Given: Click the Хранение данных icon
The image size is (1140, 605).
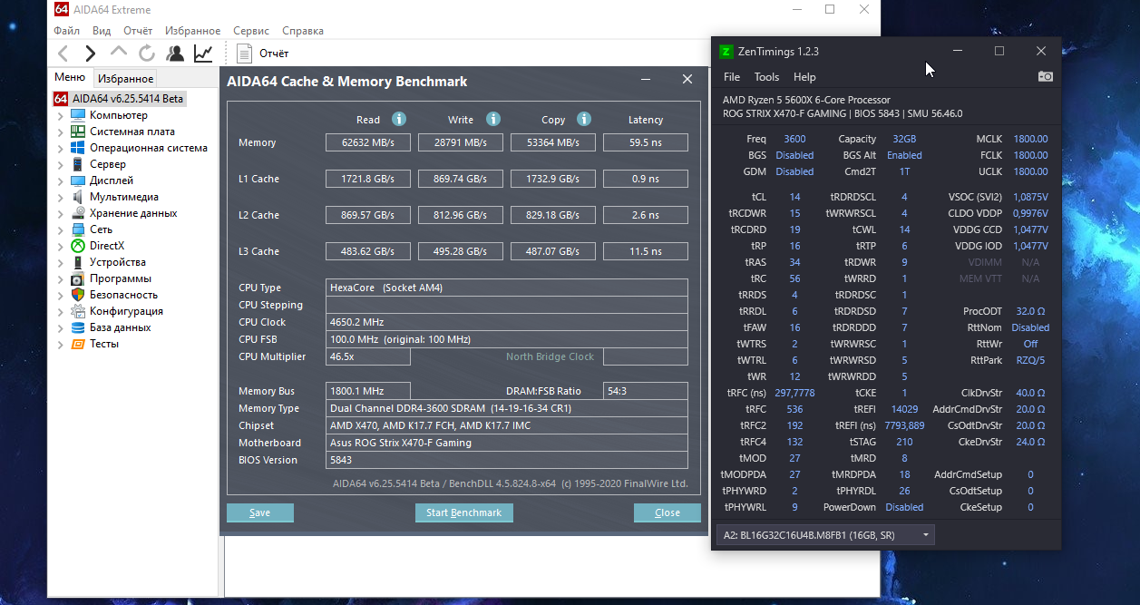Looking at the screenshot, I should [x=78, y=213].
